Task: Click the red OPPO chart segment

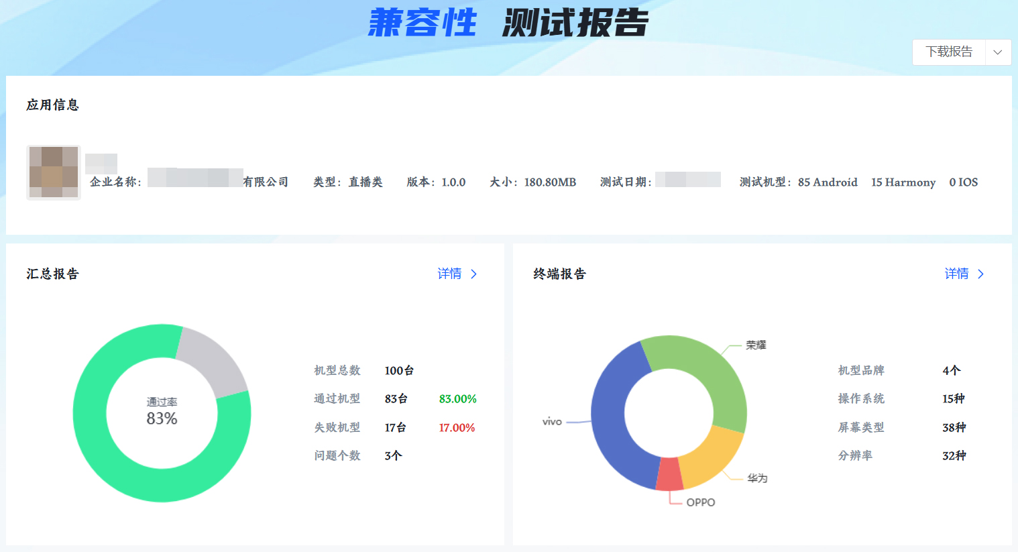Action: 669,475
